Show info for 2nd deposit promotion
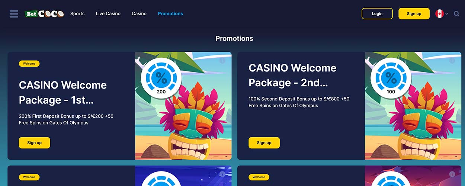 [452, 61]
